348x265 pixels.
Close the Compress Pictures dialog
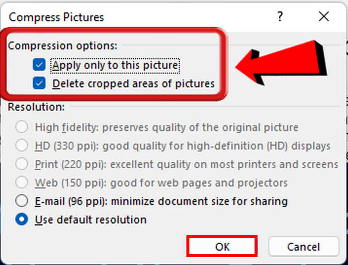[x=324, y=16]
